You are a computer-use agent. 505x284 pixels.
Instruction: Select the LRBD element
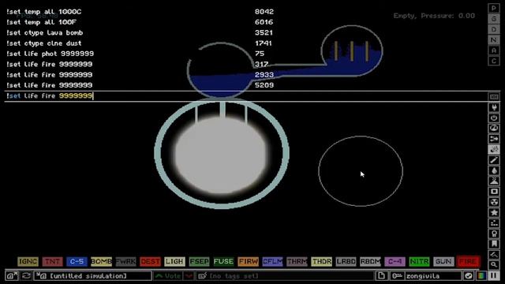click(x=346, y=261)
